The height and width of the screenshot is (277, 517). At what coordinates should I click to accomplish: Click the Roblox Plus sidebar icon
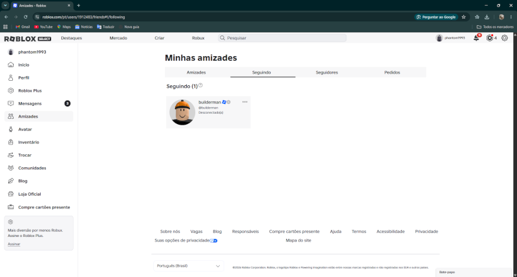[11, 90]
